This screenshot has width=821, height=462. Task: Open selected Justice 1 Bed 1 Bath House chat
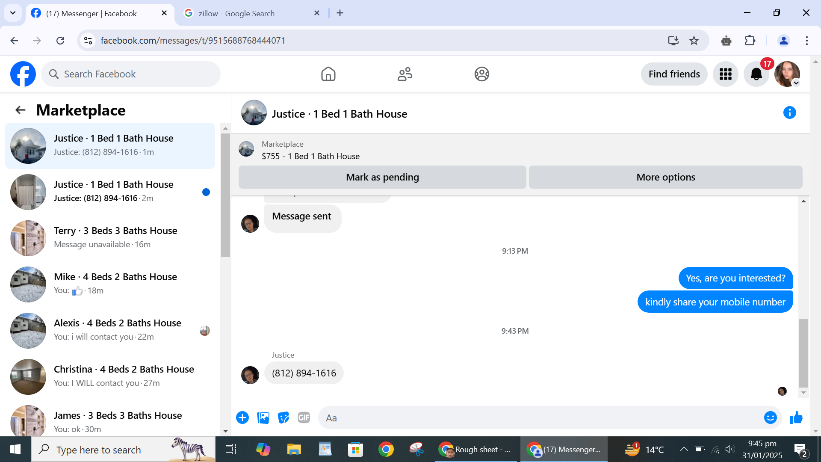coord(110,146)
